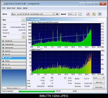Click the 100.0% progress text
The height and width of the screenshot is (98, 108).
pos(58,91)
